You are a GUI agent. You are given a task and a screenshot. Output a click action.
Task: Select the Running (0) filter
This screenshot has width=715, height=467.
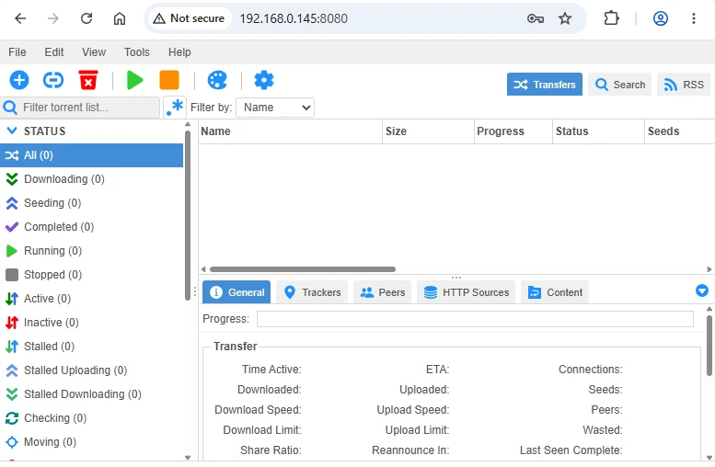(91, 251)
